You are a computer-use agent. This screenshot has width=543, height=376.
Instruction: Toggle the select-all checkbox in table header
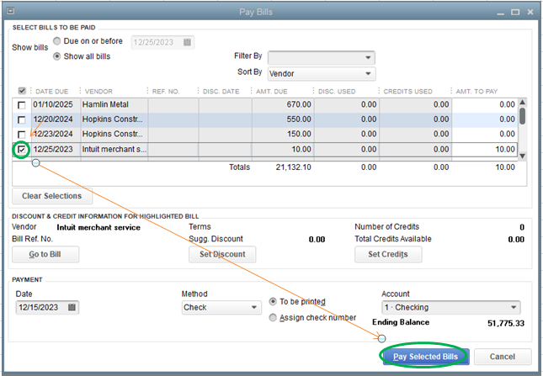(x=22, y=91)
